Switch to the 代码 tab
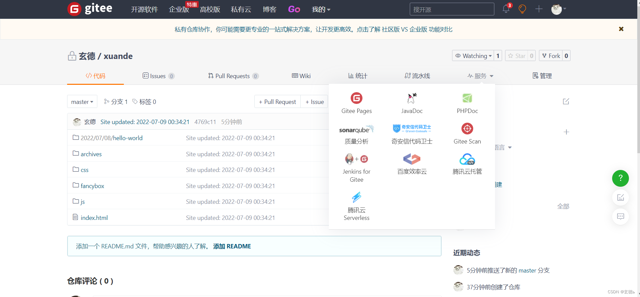640x297 pixels. click(95, 76)
